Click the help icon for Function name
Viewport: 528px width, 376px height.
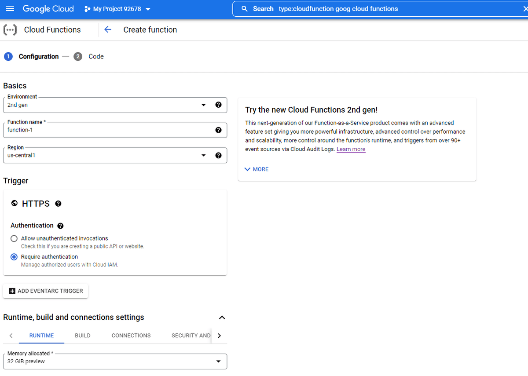(x=218, y=130)
